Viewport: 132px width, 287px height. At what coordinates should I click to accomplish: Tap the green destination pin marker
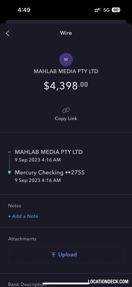pos(10,172)
